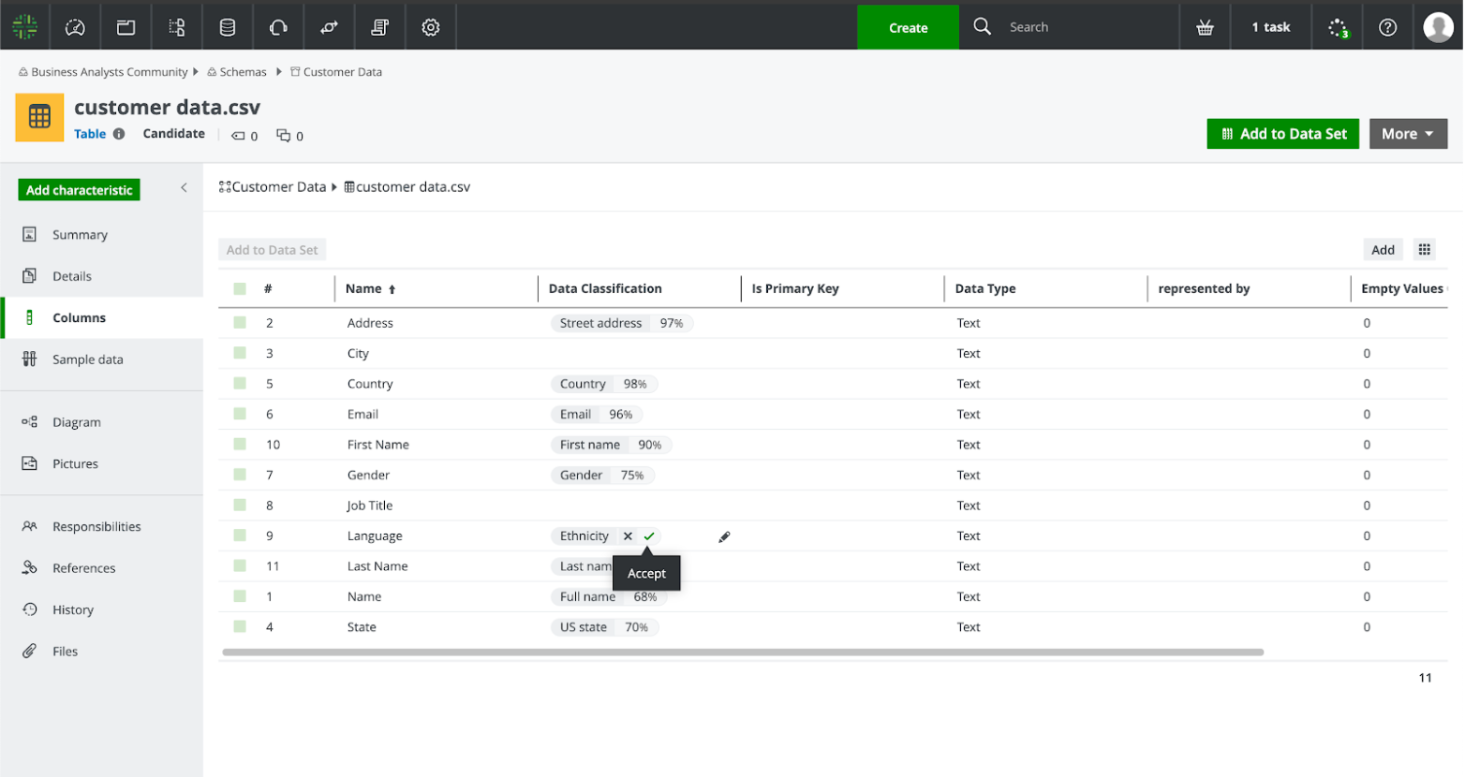Click the Table asset type link
The image size is (1465, 777).
click(x=90, y=134)
